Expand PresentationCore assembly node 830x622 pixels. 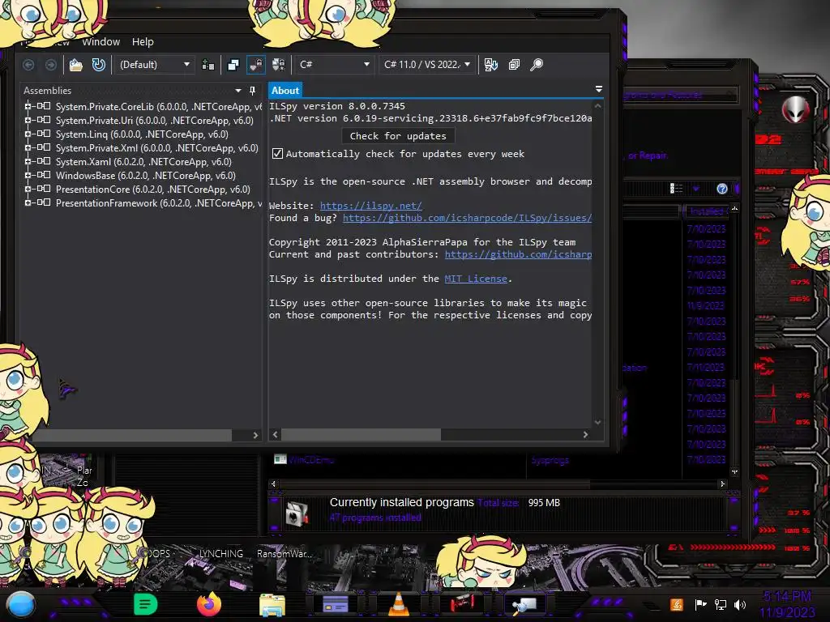pyautogui.click(x=28, y=189)
